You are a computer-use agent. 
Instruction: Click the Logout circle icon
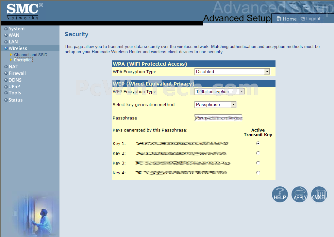pyautogui.click(x=303, y=19)
